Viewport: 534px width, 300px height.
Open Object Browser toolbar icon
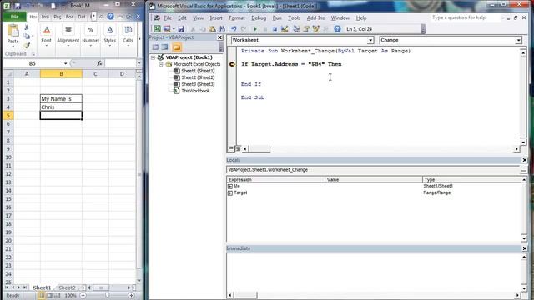(315, 29)
